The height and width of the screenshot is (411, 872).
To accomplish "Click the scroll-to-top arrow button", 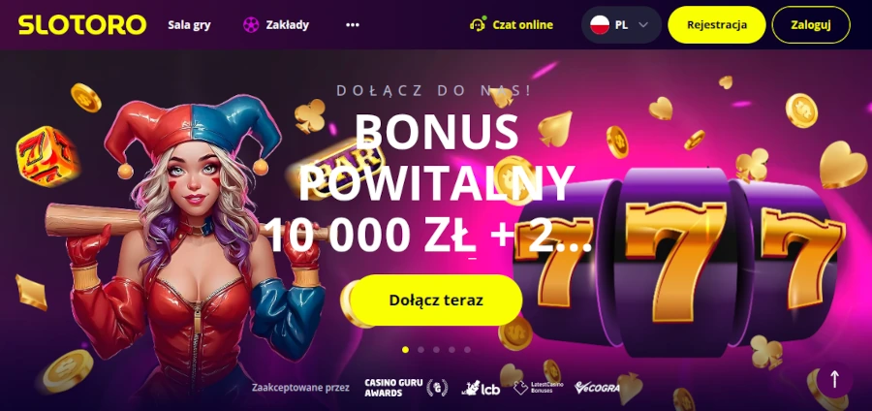I will click(834, 379).
